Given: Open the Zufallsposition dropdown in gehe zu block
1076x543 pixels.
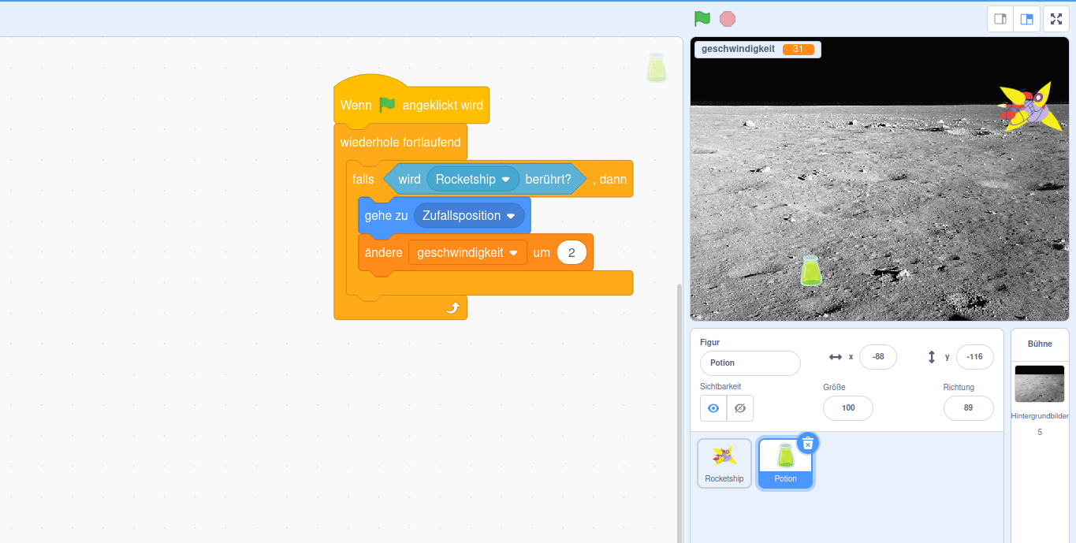Looking at the screenshot, I should pos(469,215).
